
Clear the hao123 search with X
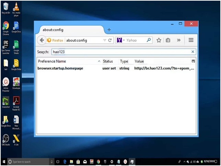pos(193,52)
